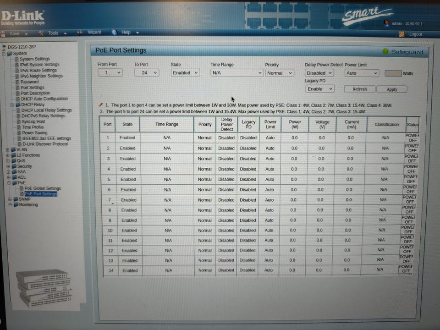Click the QoS folder icon

tap(14, 161)
